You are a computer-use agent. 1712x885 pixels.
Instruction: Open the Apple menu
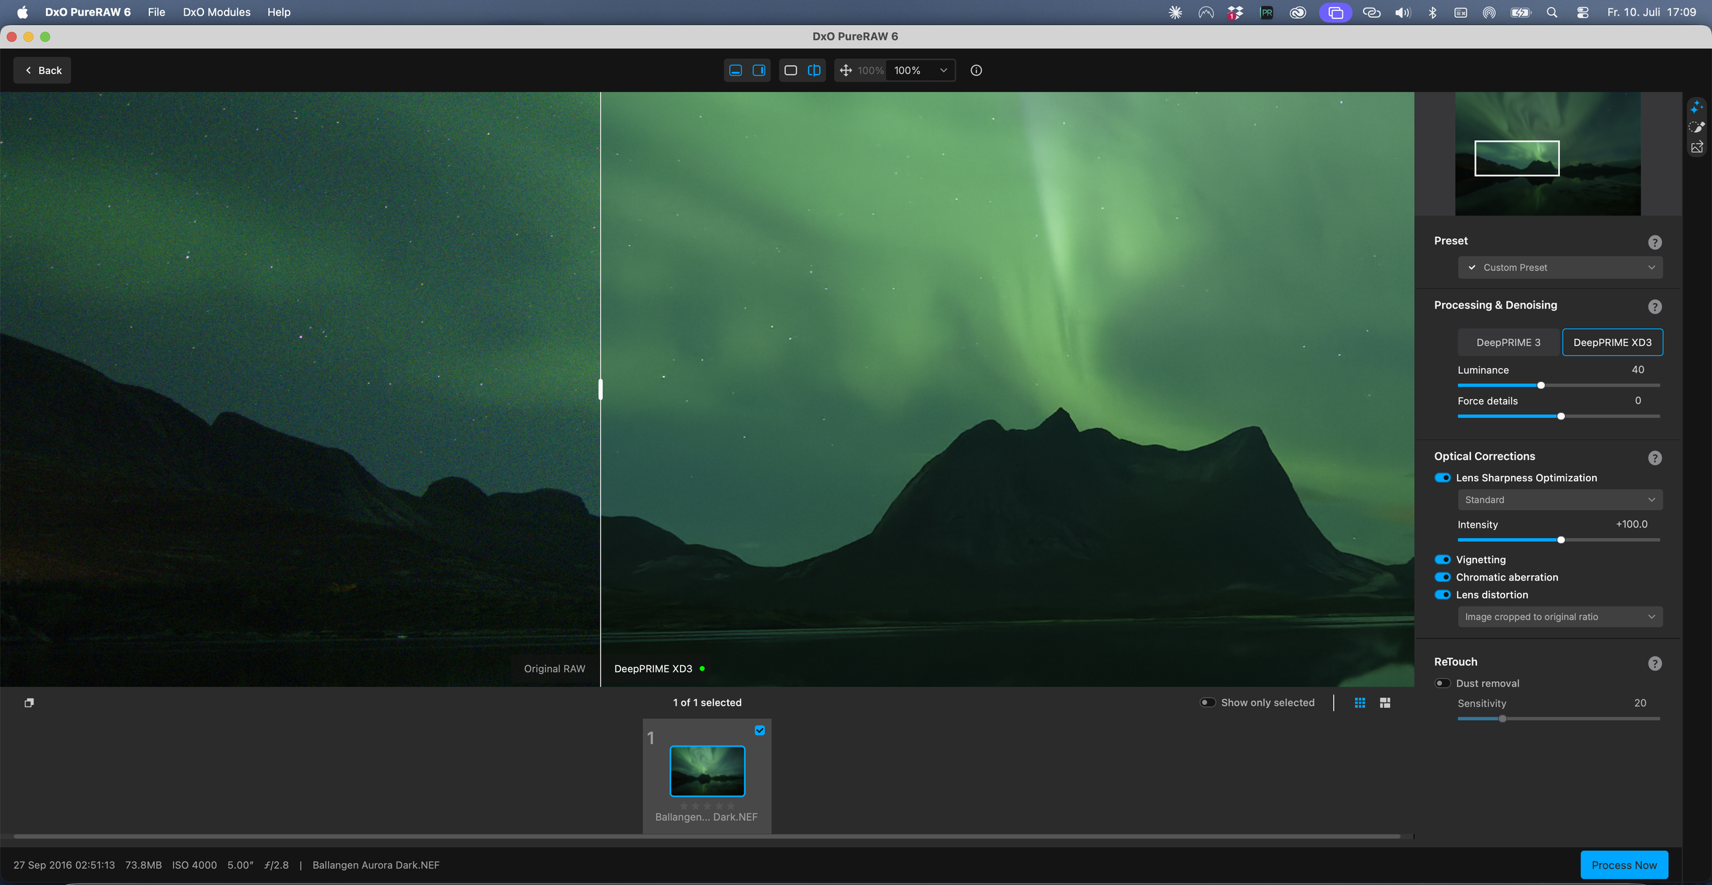coord(23,12)
